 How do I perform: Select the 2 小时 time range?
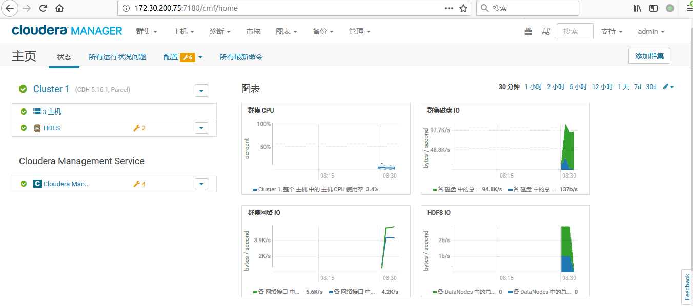point(556,87)
